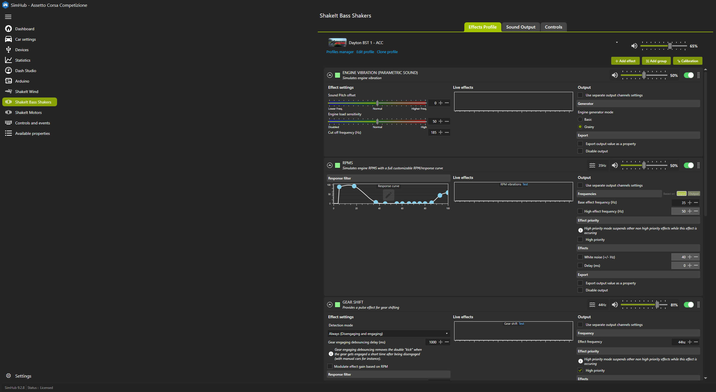
Task: Increase Base effect frequency with plus
Action: pos(690,202)
